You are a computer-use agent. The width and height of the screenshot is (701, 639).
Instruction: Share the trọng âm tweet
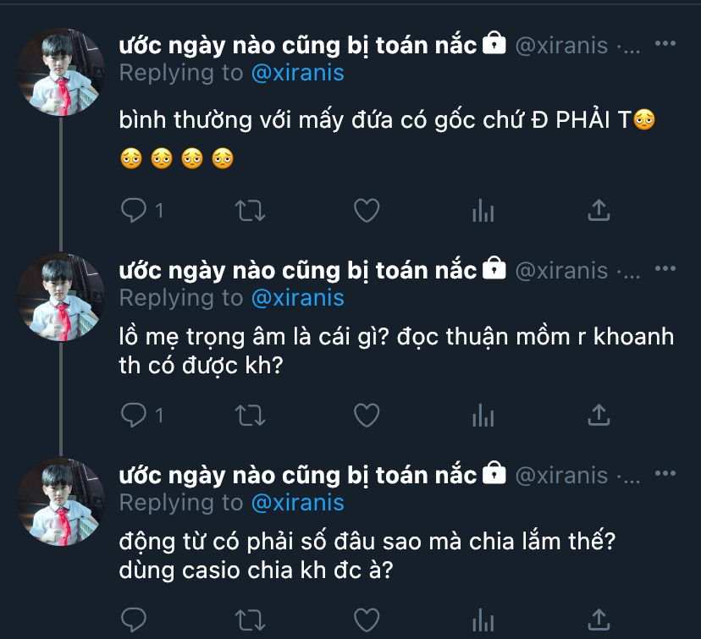point(599,415)
